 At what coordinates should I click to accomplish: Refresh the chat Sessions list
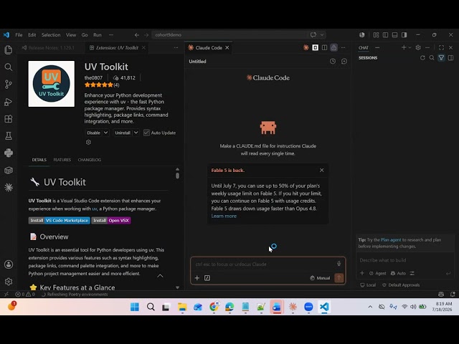click(422, 58)
